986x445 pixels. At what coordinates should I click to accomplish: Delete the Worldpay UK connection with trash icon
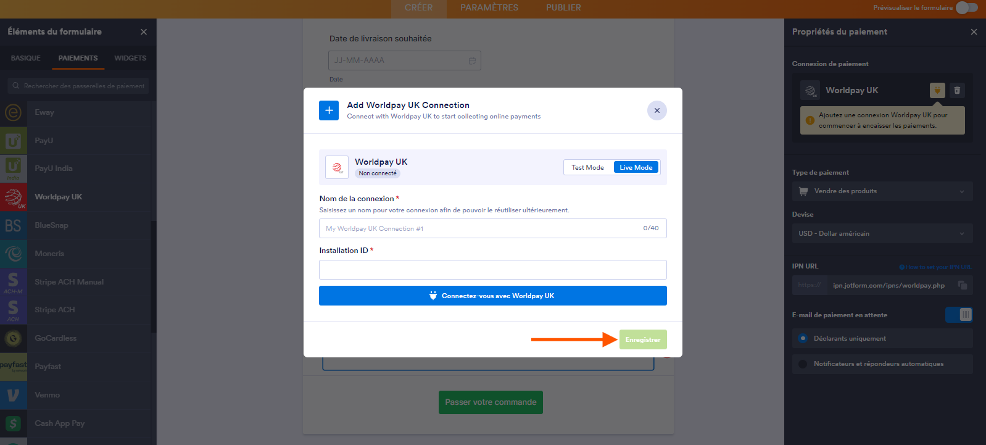point(957,90)
